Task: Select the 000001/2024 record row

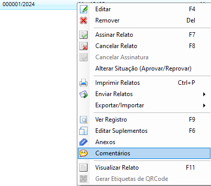Action: 38,4
